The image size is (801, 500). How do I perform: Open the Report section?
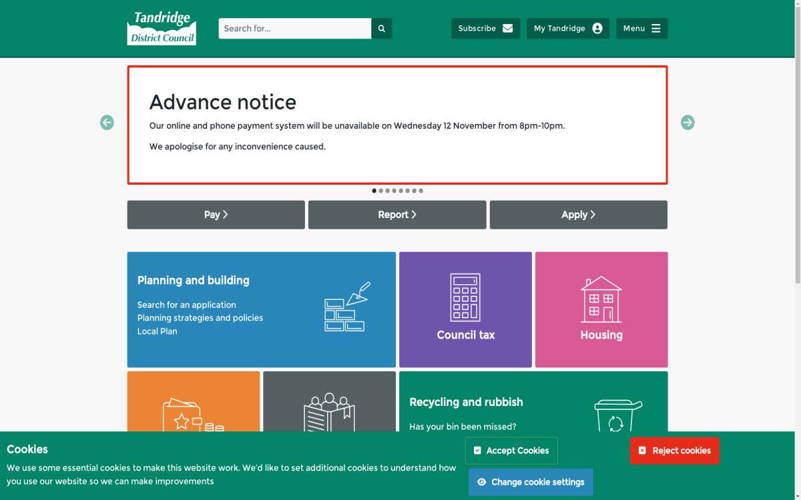pos(397,215)
